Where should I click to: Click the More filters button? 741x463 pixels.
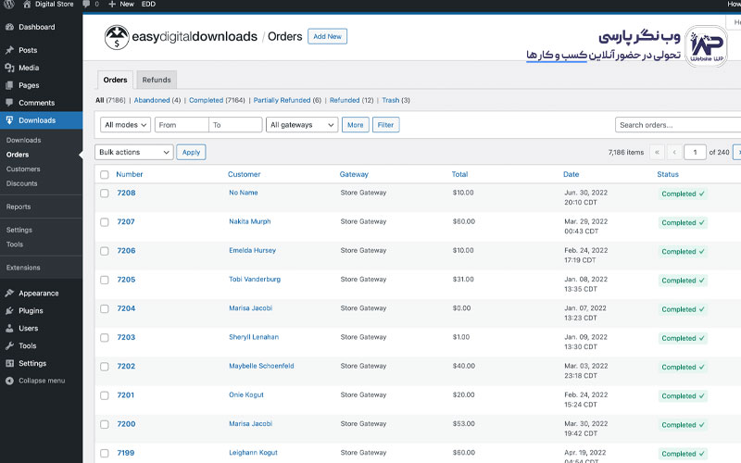click(356, 125)
